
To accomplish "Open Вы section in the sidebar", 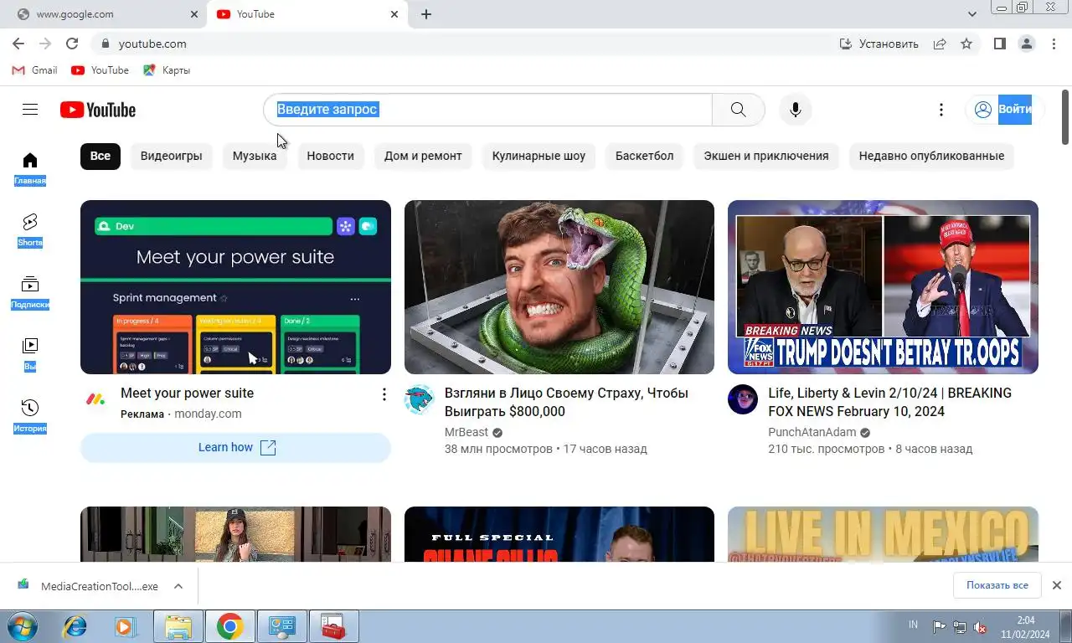I will click(x=30, y=354).
